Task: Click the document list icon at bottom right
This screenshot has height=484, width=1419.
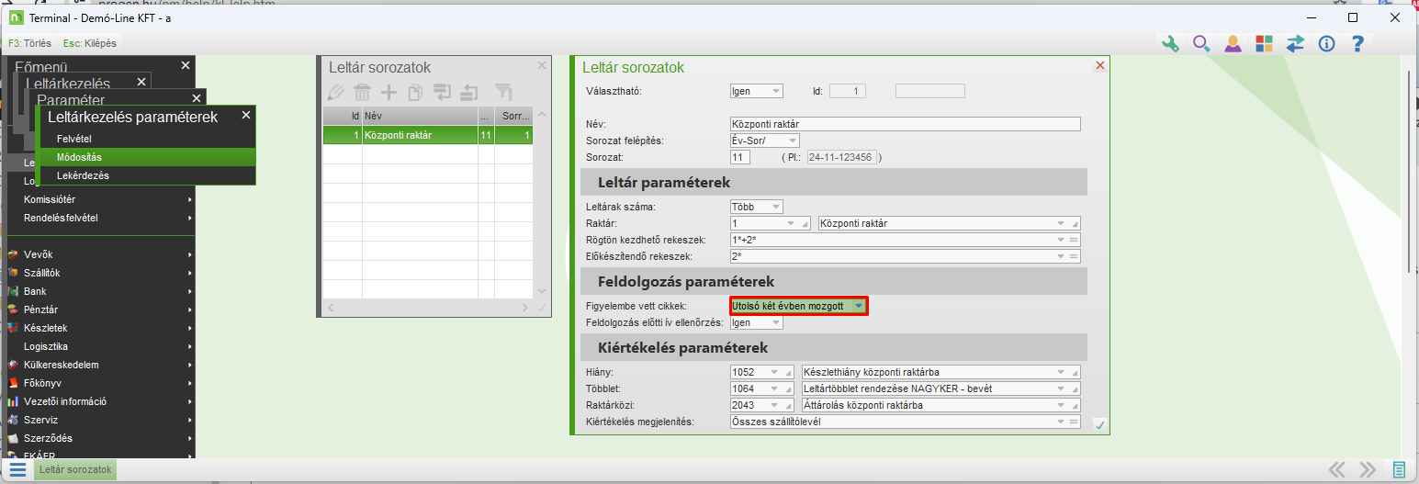Action: [x=1399, y=469]
